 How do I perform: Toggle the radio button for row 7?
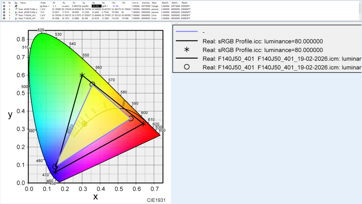pyautogui.click(x=4, y=6)
